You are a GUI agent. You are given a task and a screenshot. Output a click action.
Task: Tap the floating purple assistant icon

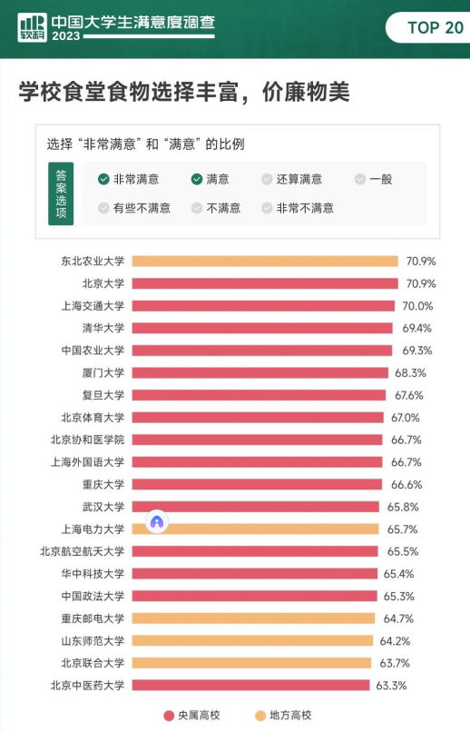pyautogui.click(x=157, y=522)
